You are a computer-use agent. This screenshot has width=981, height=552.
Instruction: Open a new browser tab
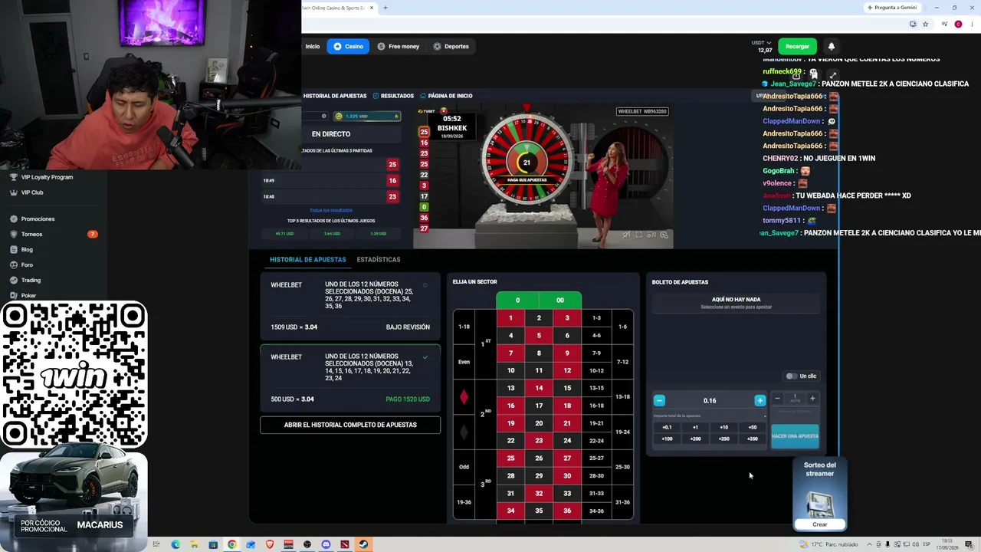[385, 8]
